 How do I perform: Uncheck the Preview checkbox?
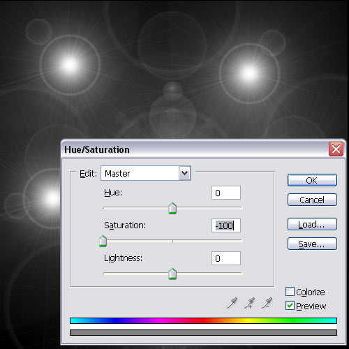pos(290,306)
